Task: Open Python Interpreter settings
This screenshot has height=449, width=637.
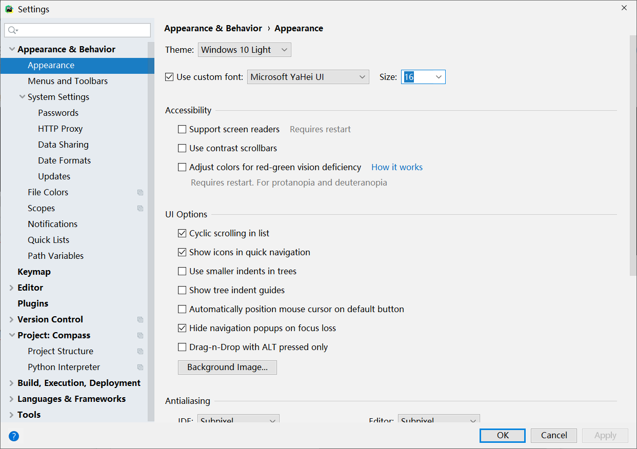Action: point(64,367)
